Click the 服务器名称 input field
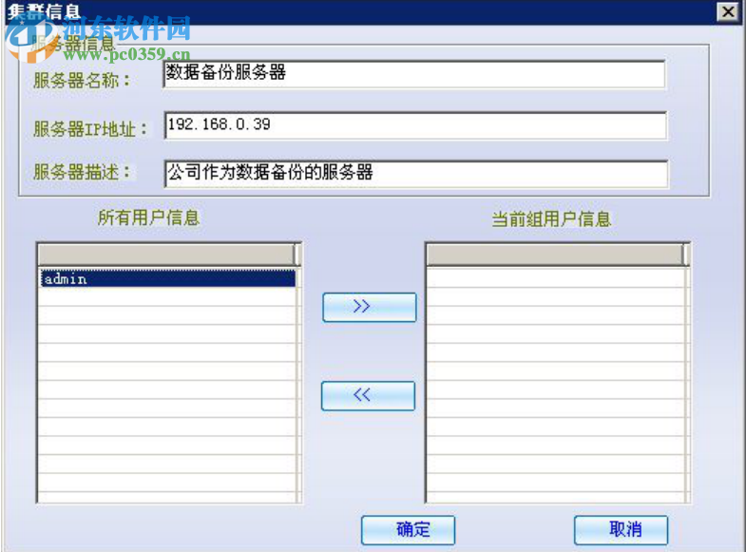Viewport: 746px width, 552px height. (414, 74)
